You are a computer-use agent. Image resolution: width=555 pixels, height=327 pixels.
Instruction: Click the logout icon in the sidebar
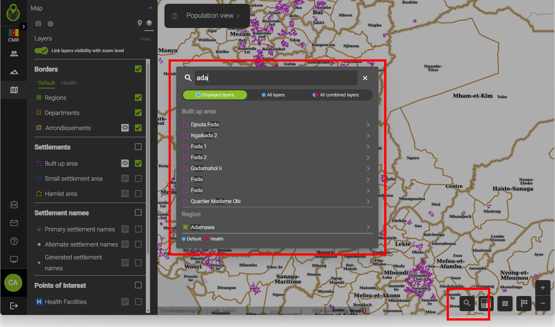14,306
